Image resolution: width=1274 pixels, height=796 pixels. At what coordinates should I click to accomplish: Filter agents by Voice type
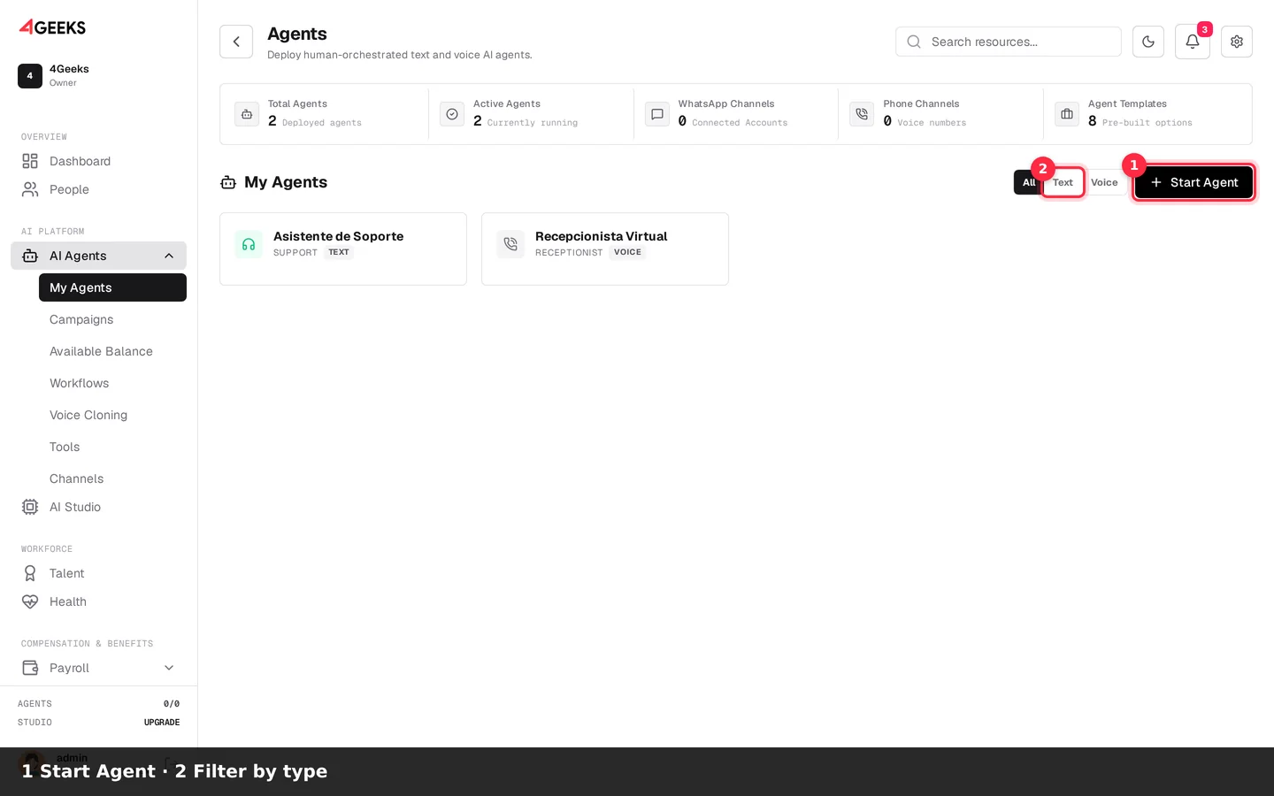1104,182
